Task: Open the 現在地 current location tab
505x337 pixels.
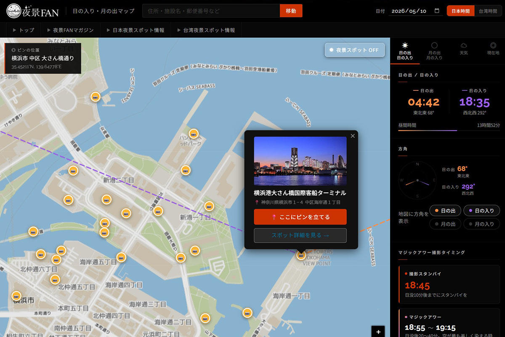Action: pos(493,49)
